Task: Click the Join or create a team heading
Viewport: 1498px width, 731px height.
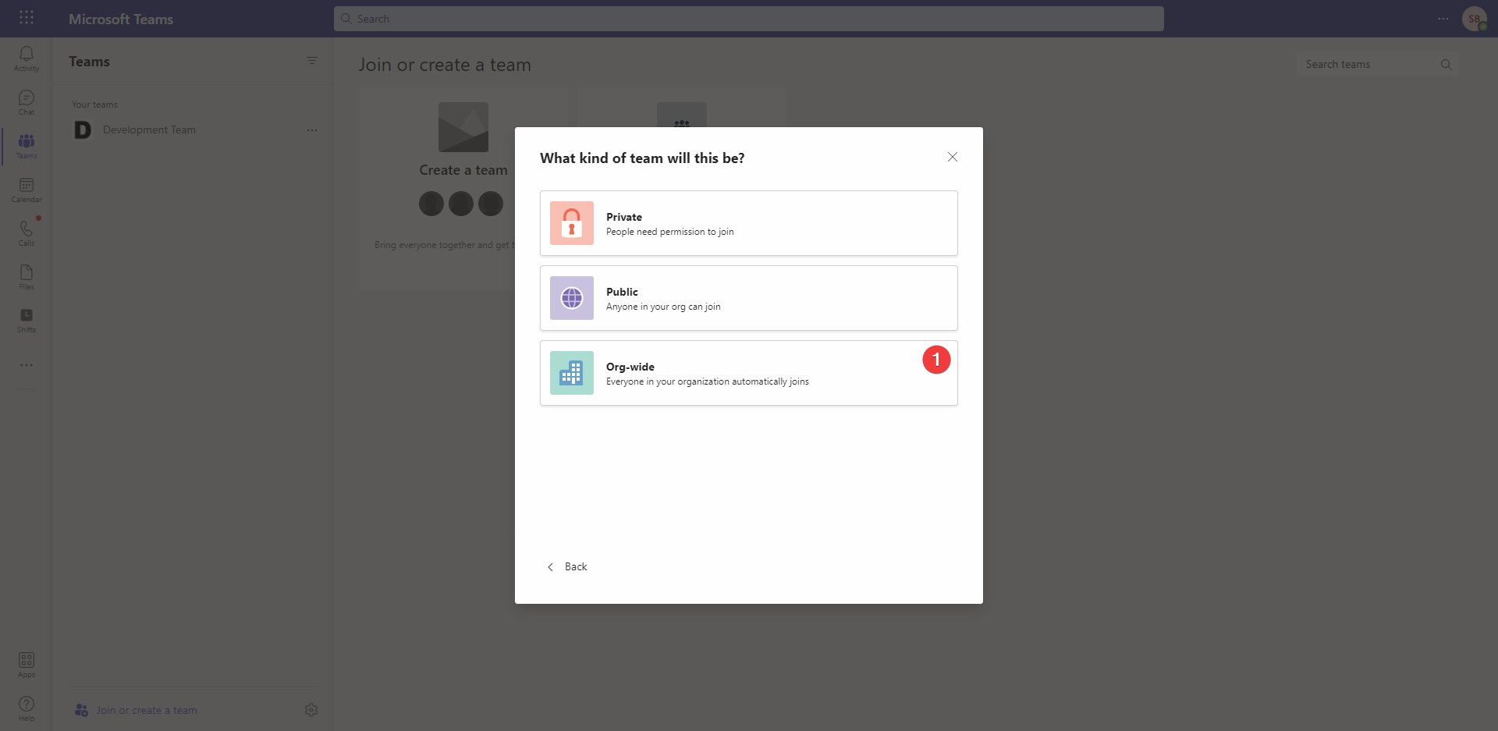Action: click(x=445, y=65)
